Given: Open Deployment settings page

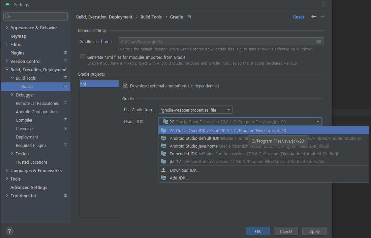Looking at the screenshot, I should [x=27, y=137].
